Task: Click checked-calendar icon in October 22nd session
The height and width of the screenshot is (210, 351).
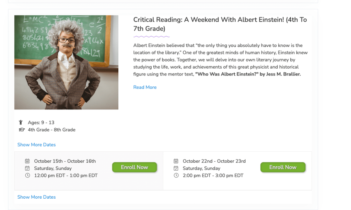Action: click(x=176, y=168)
